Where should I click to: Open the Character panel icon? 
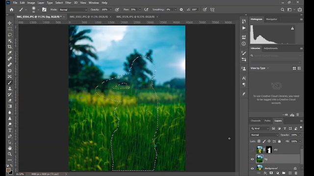pos(244,78)
